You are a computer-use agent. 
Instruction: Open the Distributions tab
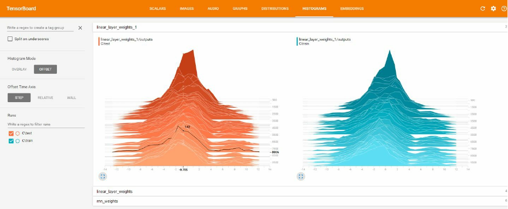coord(275,9)
